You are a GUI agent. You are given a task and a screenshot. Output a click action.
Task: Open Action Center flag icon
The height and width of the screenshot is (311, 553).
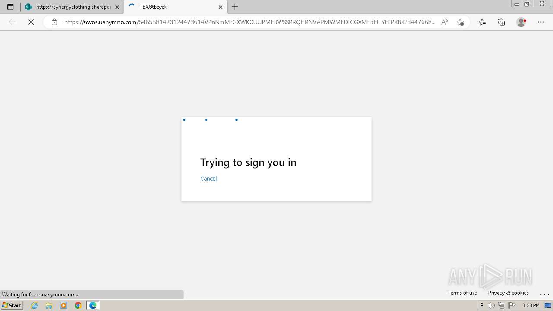[x=512, y=305]
